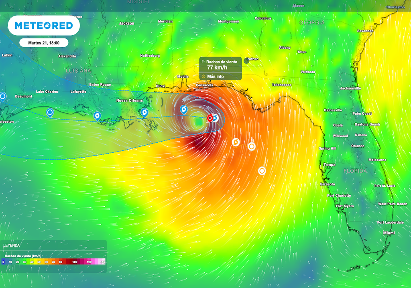Click the Miami city label

389,233
